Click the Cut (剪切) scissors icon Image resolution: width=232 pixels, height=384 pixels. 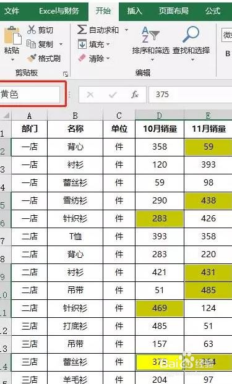pos(32,30)
